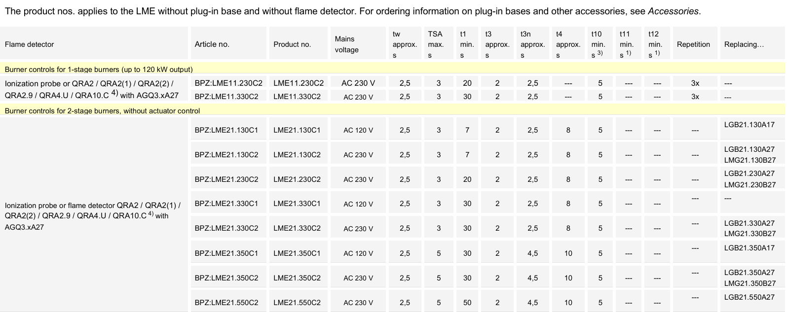787x312 pixels.
Task: Click article number BPZ:LME21.350C2
Action: (226, 278)
